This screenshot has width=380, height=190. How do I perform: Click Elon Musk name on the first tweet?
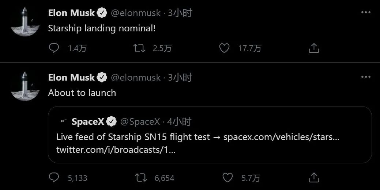pyautogui.click(x=72, y=13)
